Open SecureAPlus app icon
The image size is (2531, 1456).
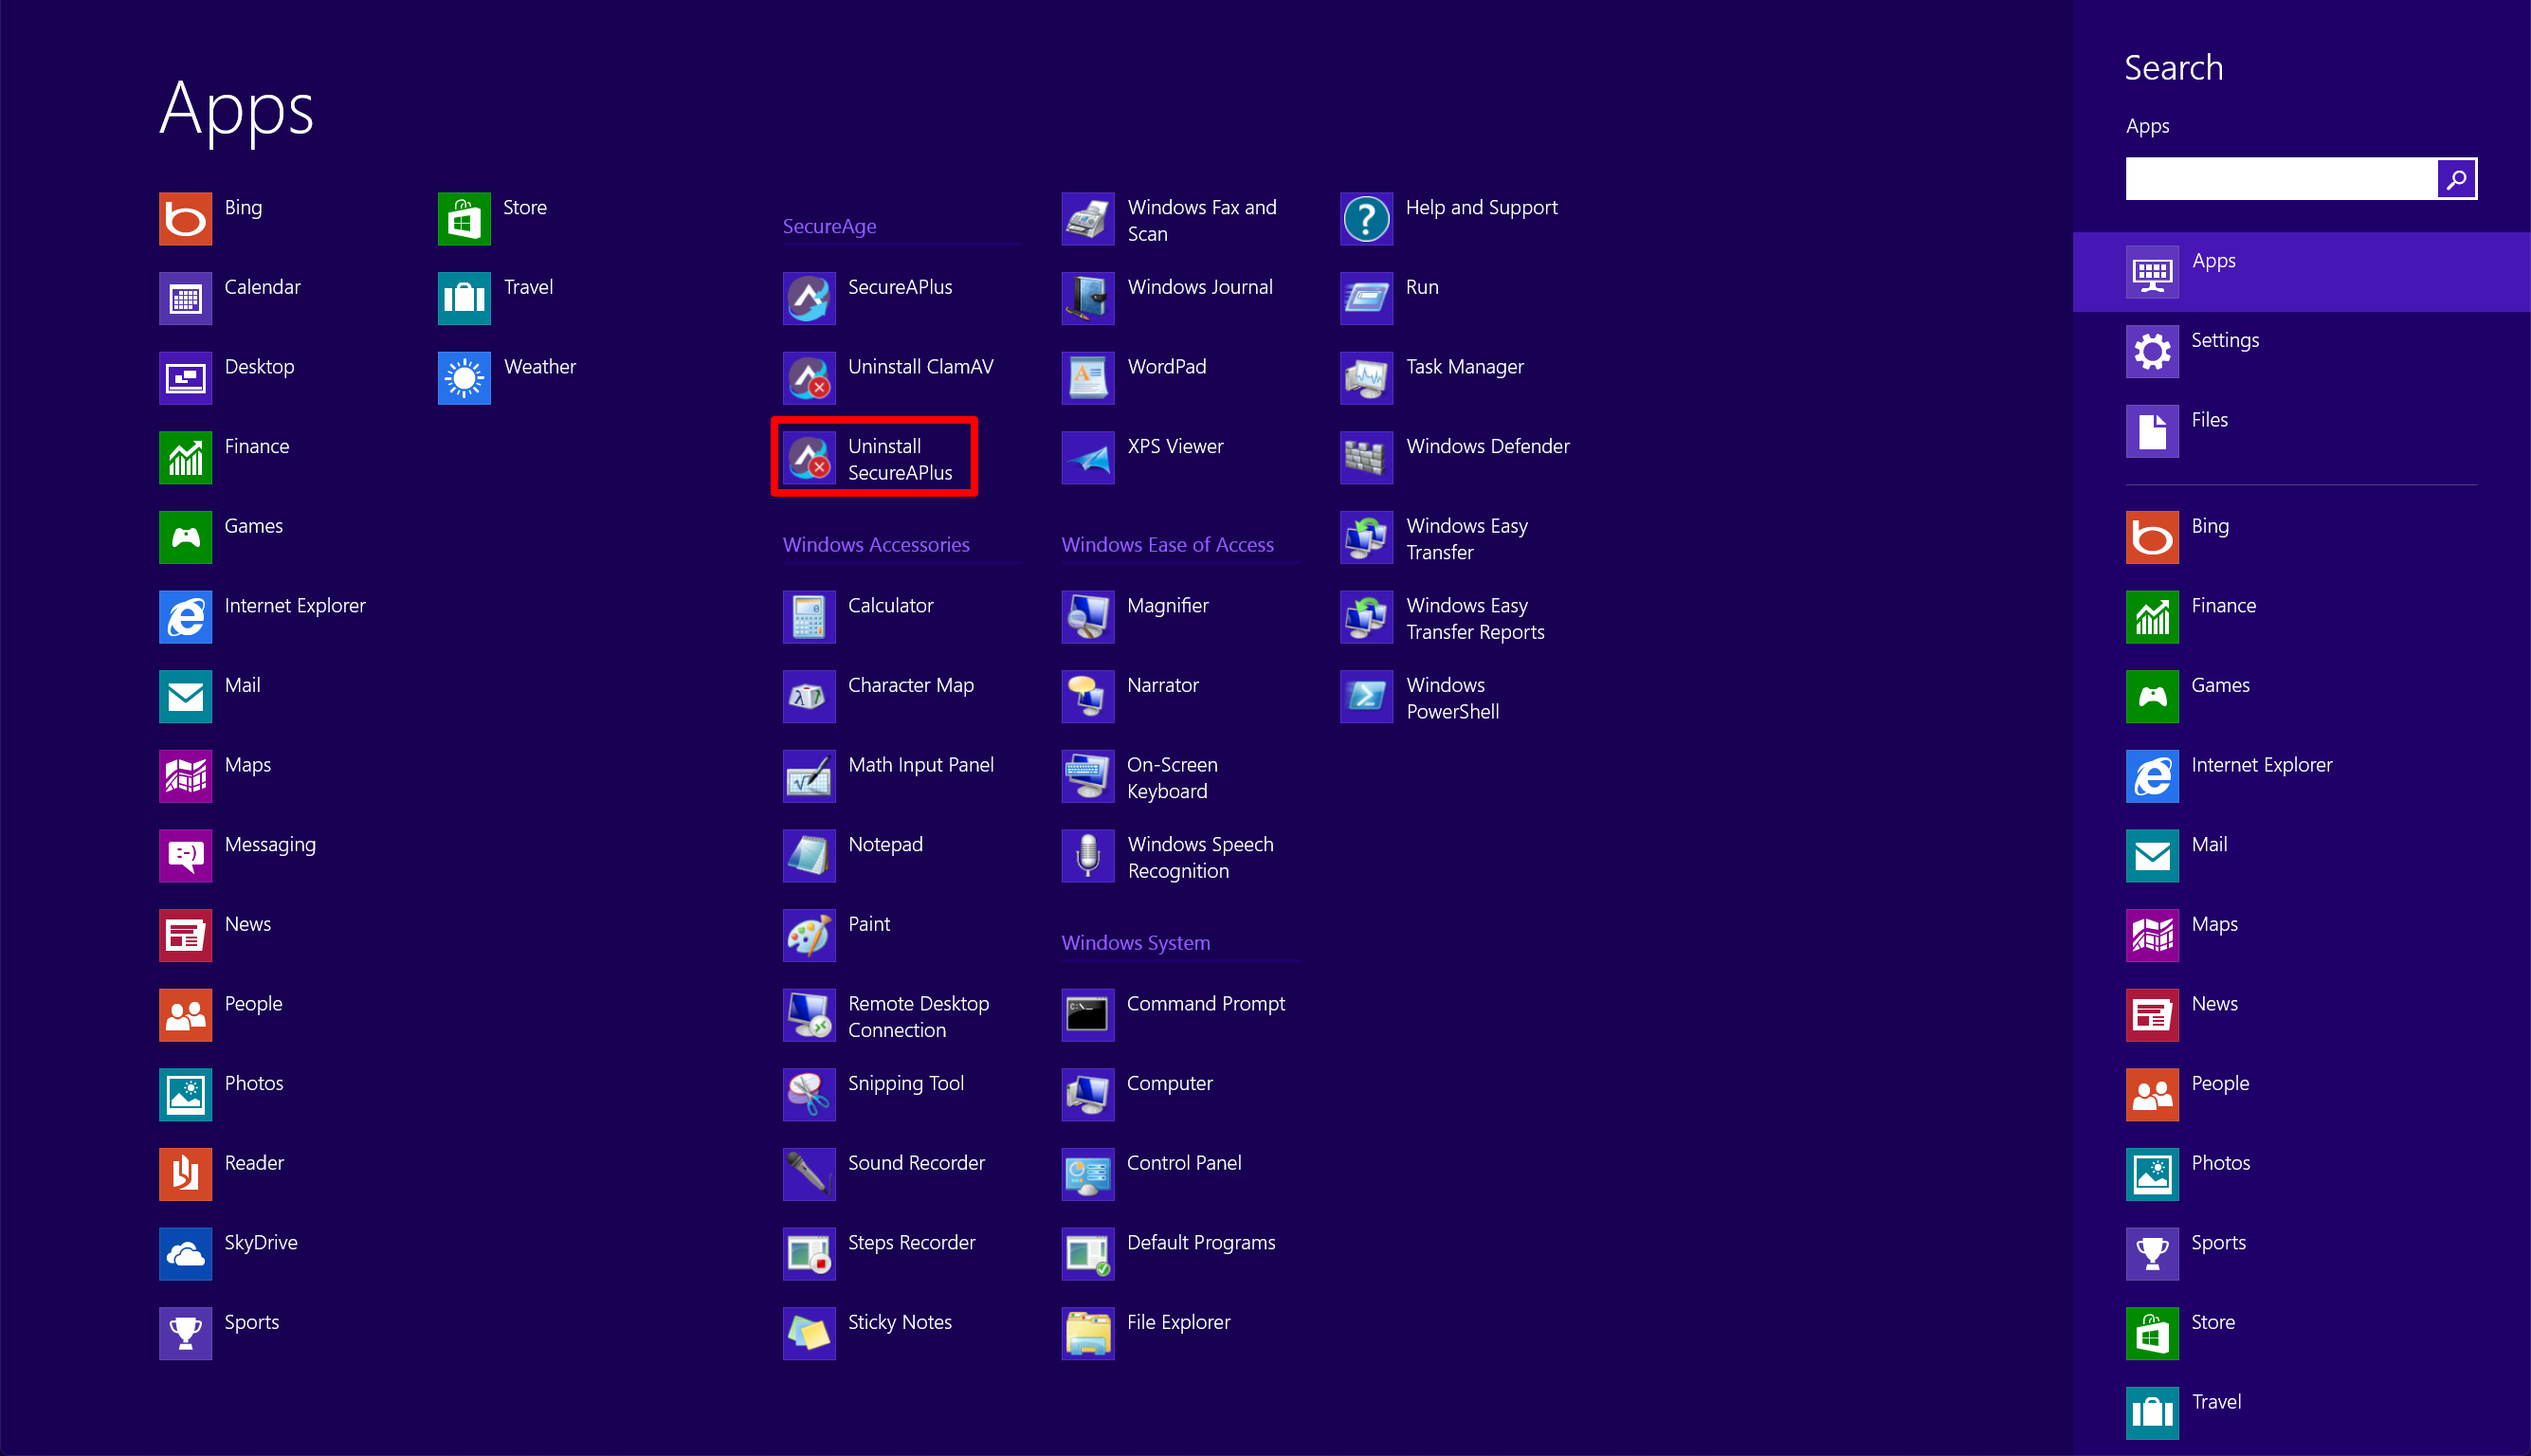[x=808, y=298]
